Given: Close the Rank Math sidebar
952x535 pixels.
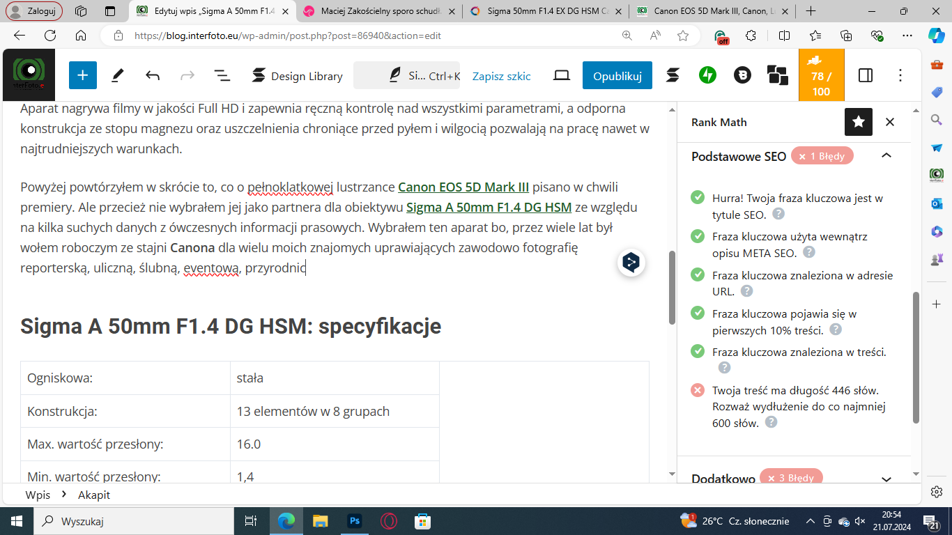Looking at the screenshot, I should pyautogui.click(x=890, y=122).
